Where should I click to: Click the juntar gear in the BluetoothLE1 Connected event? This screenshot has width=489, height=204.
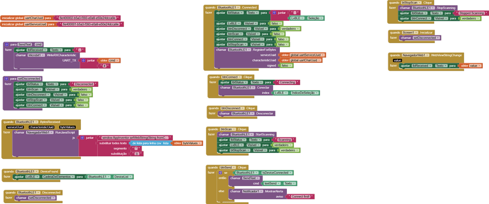pos(275,13)
